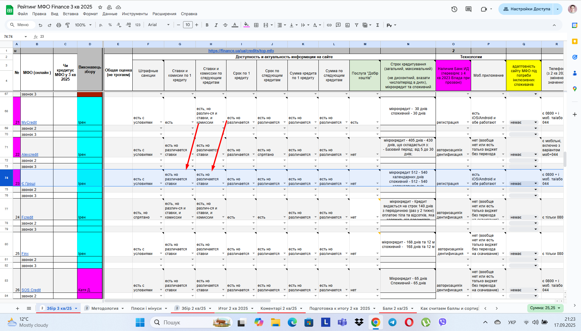Image resolution: width=581 pixels, height=331 pixels.
Task: Open Telegram from the taskbar
Action: click(392, 322)
